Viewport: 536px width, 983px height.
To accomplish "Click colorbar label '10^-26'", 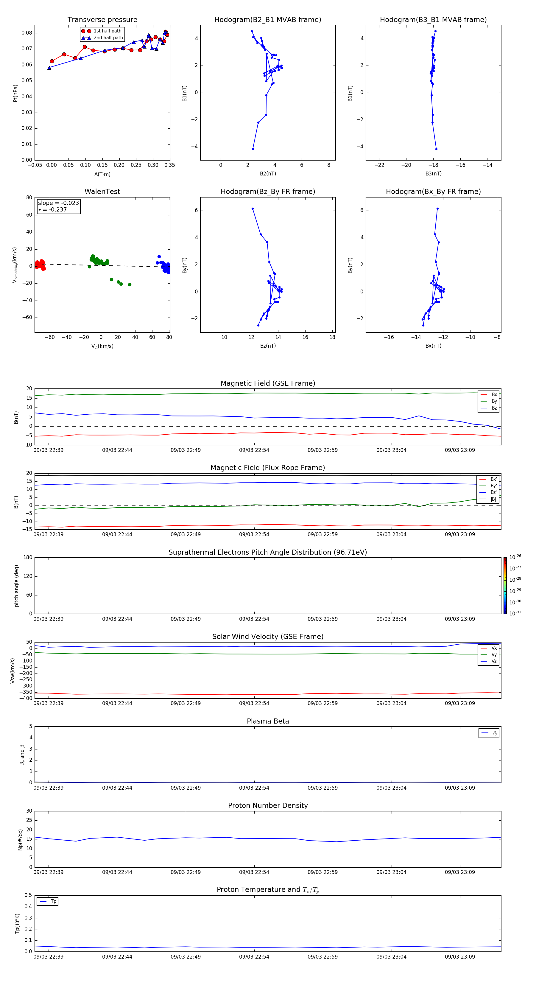I will click(515, 557).
